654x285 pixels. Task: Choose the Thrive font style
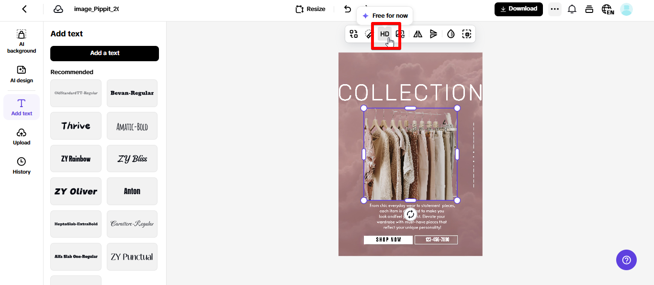coord(76,126)
